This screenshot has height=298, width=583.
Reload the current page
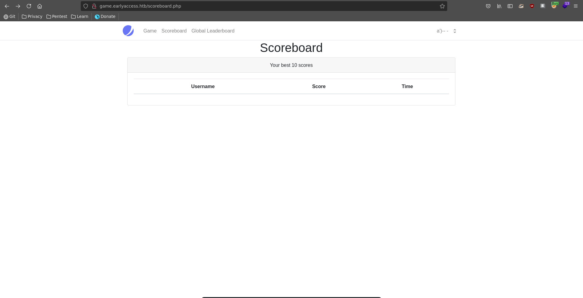tap(29, 6)
